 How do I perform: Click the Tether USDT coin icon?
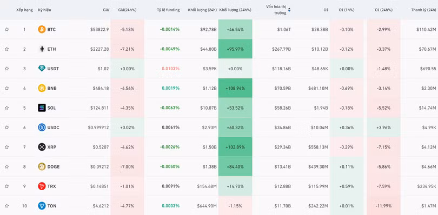pos(42,69)
